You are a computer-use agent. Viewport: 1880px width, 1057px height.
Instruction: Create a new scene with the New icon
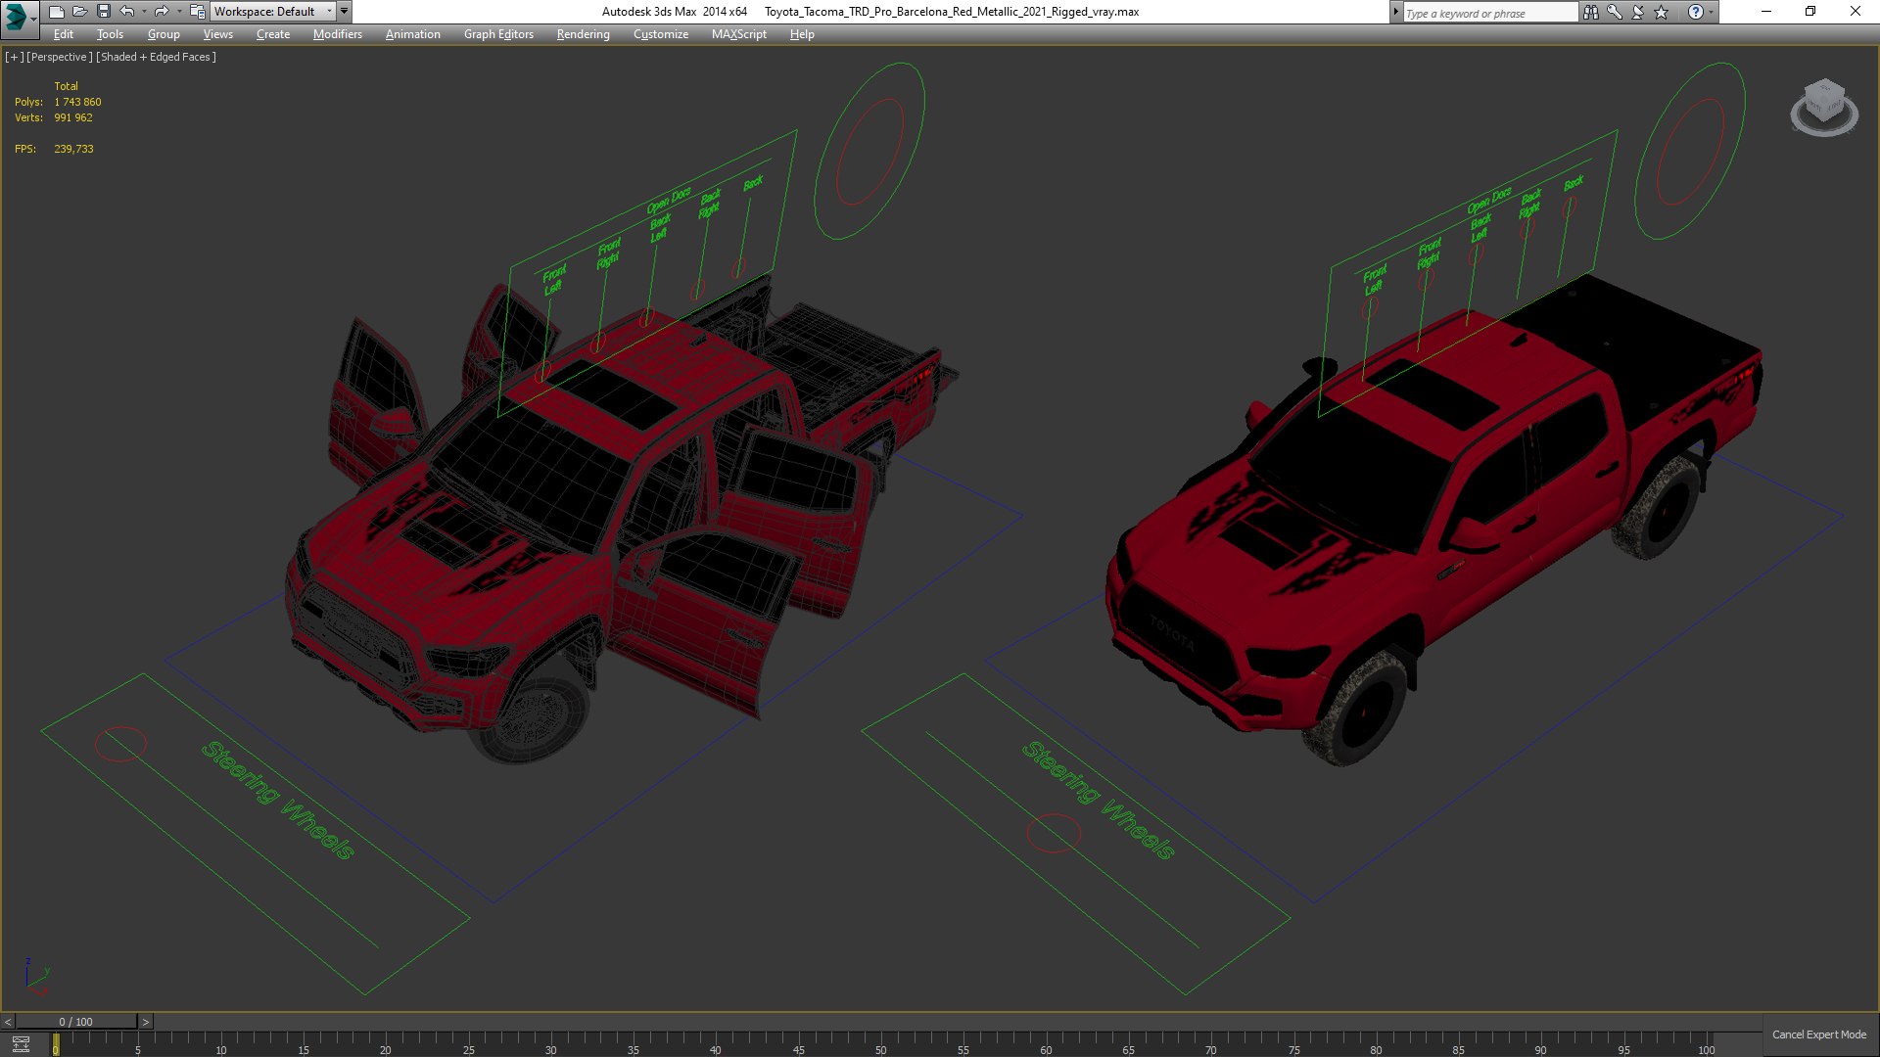pyautogui.click(x=57, y=12)
